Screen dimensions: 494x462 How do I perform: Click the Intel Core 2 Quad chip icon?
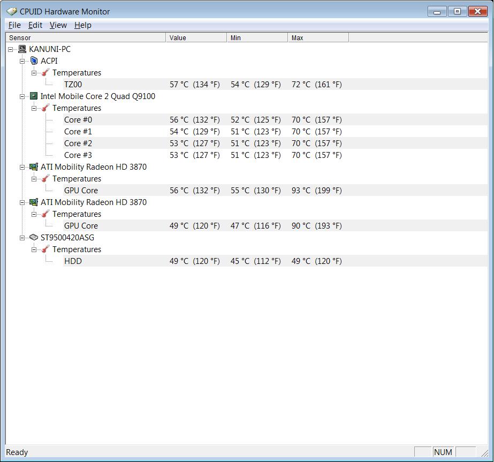pyautogui.click(x=34, y=96)
